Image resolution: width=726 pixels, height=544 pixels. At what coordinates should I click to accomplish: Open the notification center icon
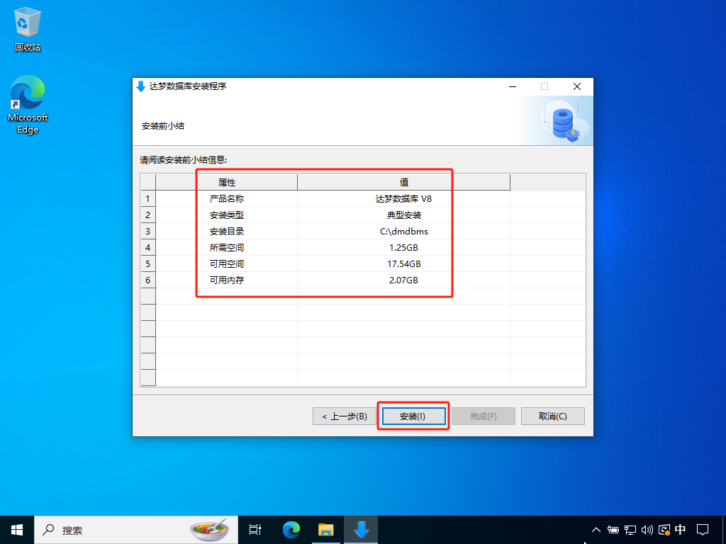(x=703, y=530)
